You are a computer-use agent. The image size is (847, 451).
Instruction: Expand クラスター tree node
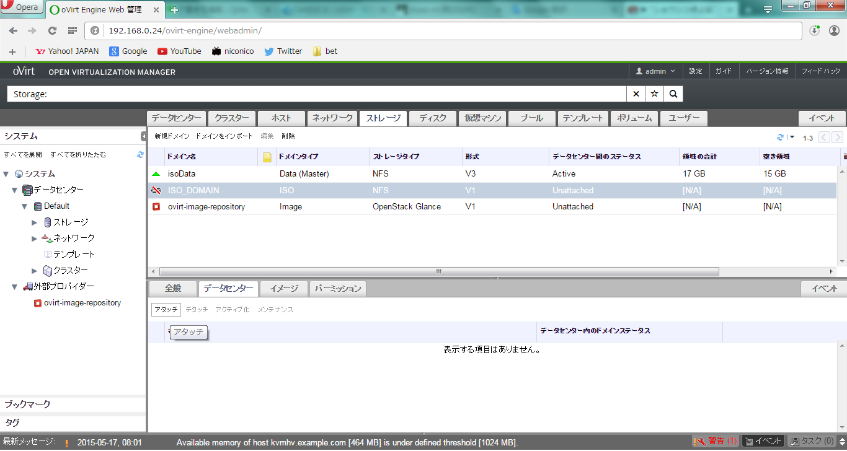click(x=35, y=271)
